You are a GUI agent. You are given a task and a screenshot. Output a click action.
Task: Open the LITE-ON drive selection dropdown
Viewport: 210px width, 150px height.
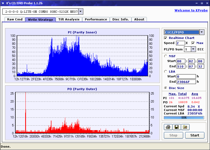(81, 12)
